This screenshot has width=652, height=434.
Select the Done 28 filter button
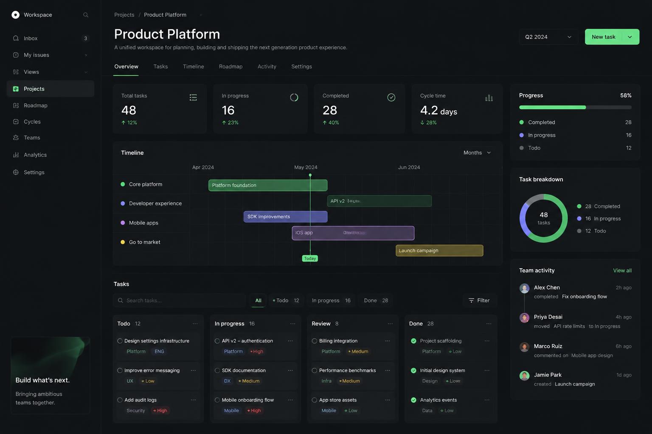point(376,300)
